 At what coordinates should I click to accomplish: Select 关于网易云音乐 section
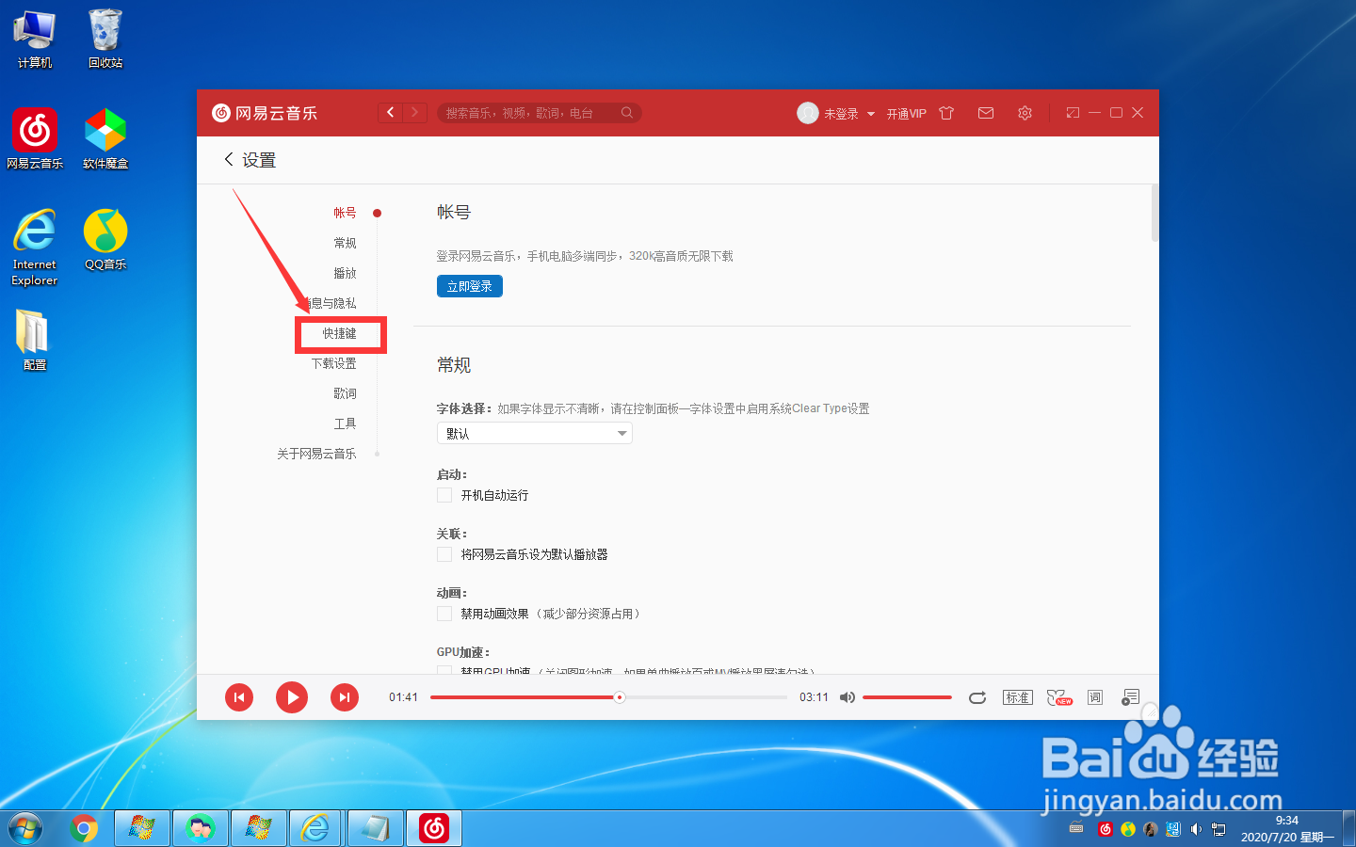coord(316,454)
